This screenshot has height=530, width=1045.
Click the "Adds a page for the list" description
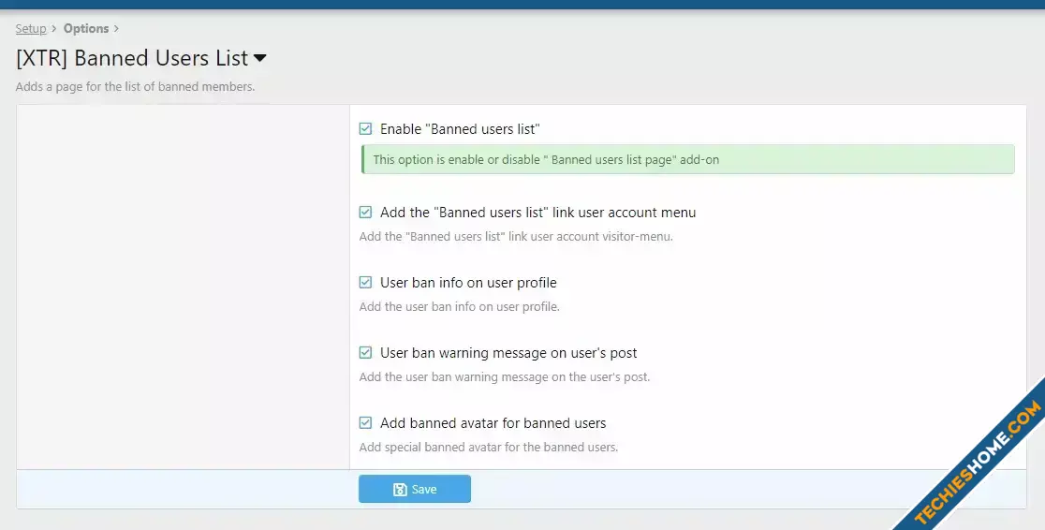pyautogui.click(x=136, y=87)
